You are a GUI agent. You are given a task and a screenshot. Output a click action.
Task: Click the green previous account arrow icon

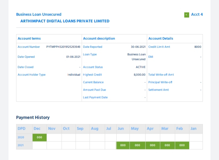click(186, 15)
